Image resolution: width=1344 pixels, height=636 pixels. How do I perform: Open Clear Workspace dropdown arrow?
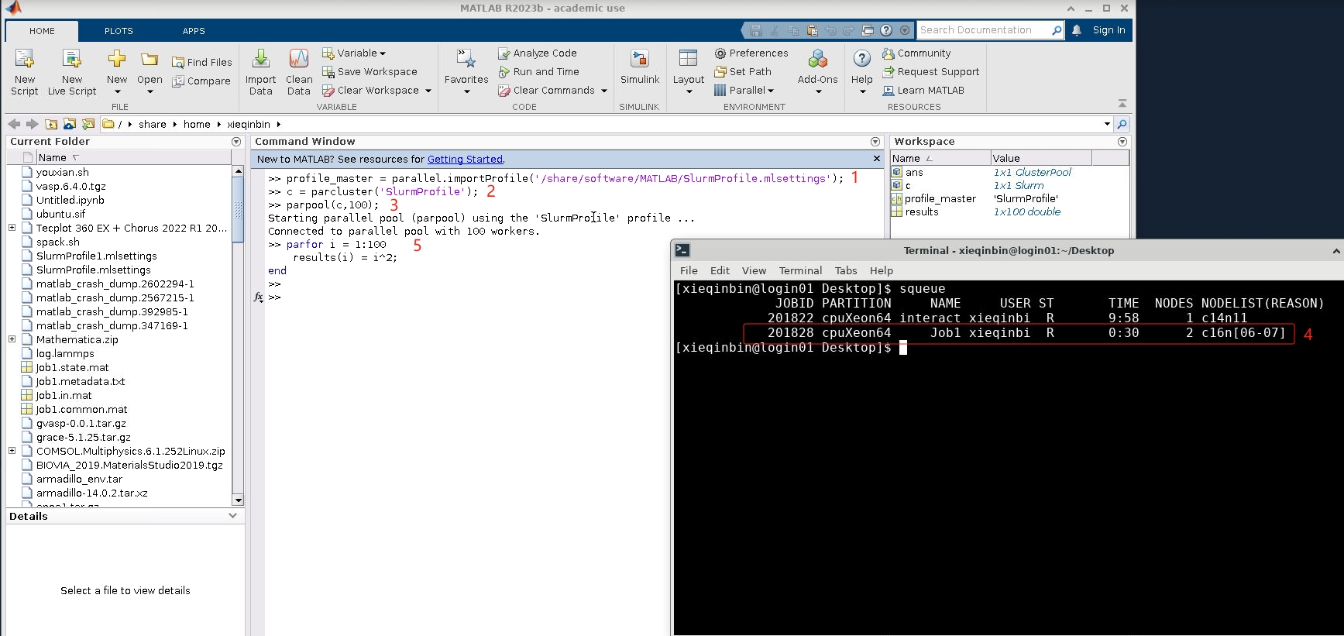click(428, 91)
